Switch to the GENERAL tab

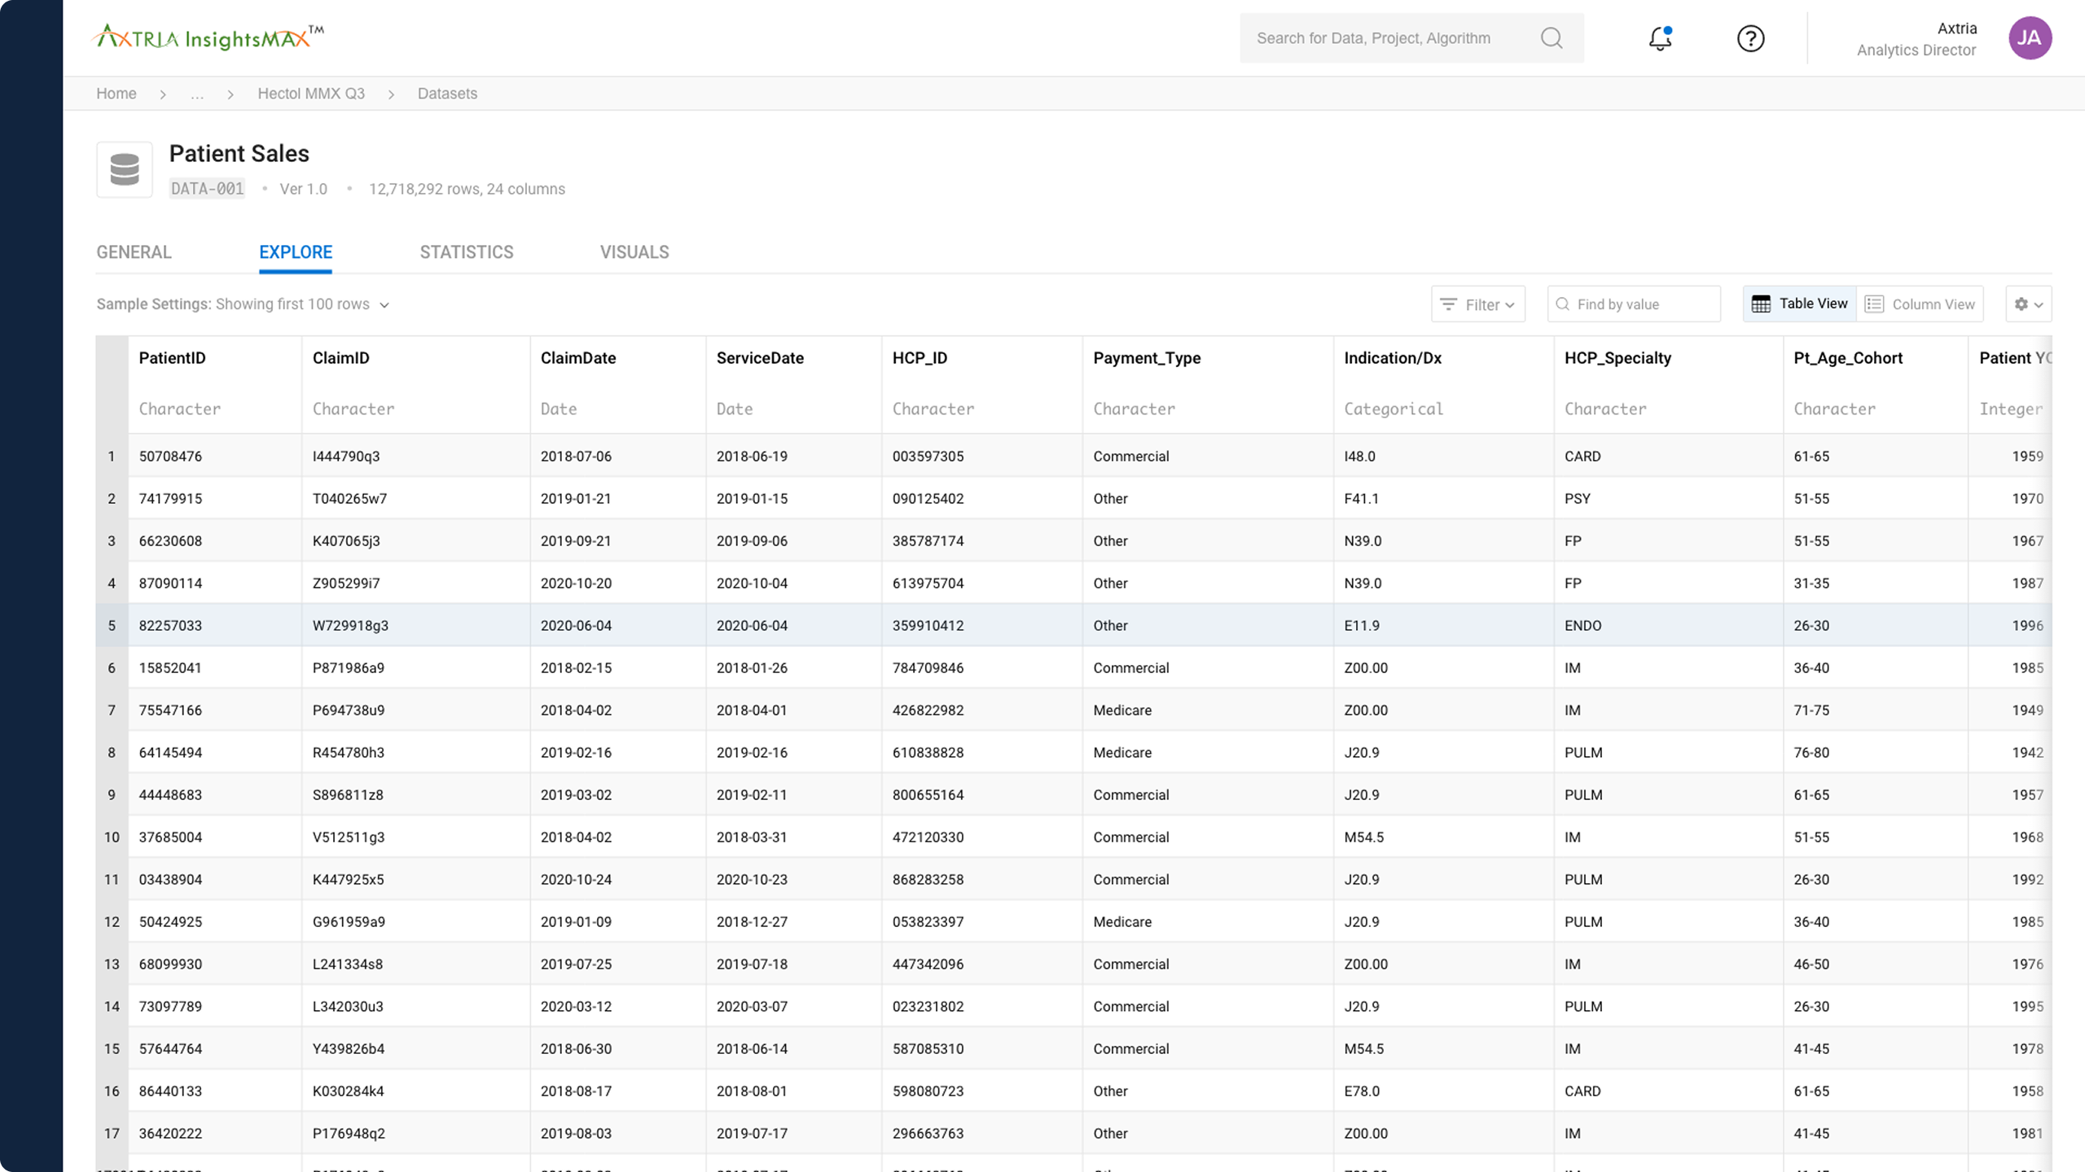pyautogui.click(x=134, y=252)
